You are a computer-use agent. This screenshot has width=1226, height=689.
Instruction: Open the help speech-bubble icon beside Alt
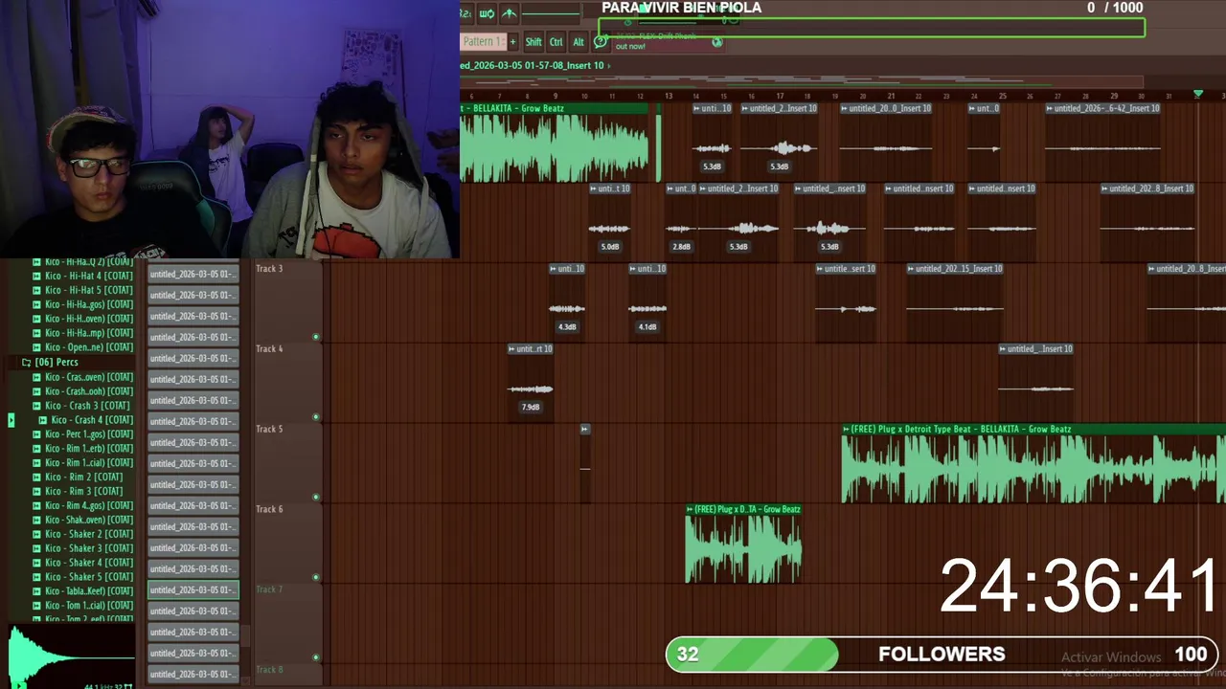[601, 41]
